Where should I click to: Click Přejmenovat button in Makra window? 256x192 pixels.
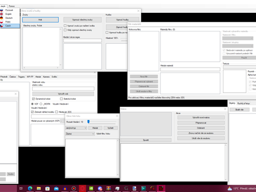pyautogui.click(x=201, y=123)
